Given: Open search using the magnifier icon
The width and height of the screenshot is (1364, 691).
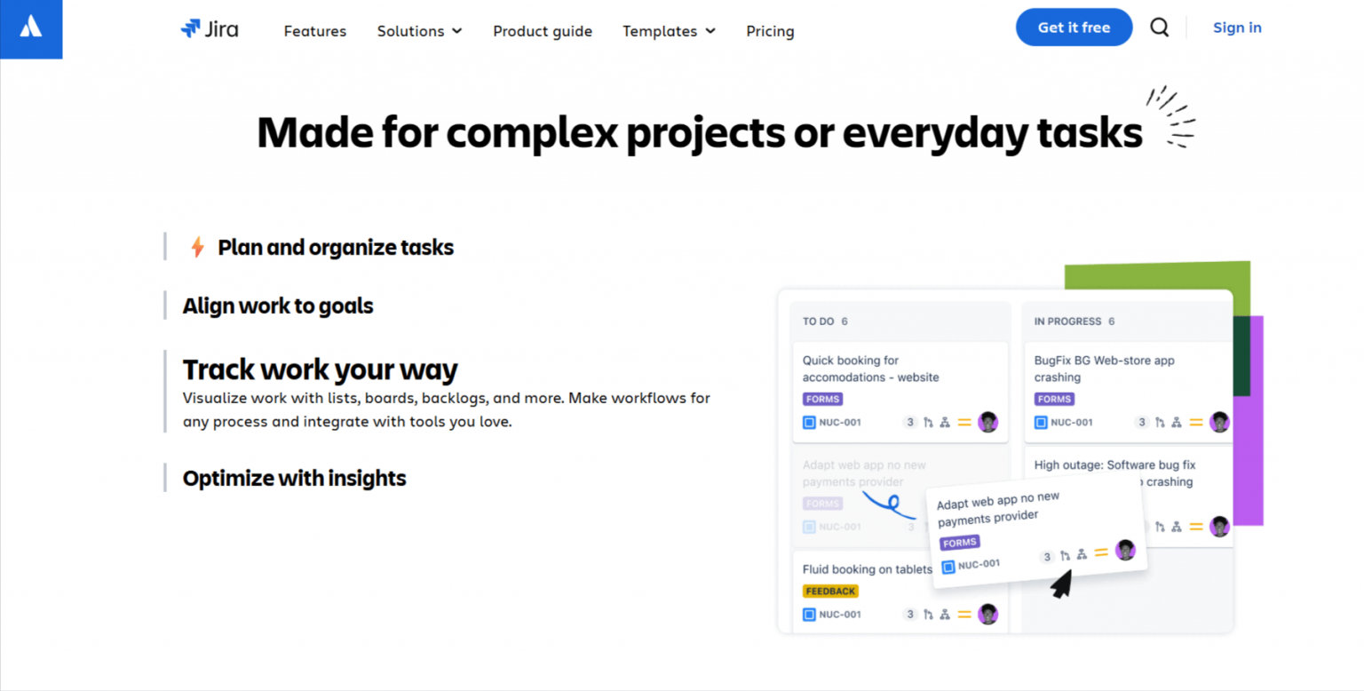Looking at the screenshot, I should point(1160,28).
